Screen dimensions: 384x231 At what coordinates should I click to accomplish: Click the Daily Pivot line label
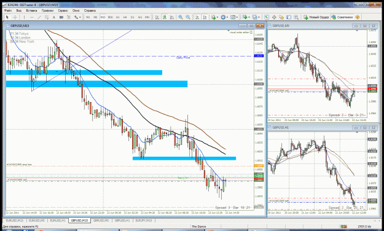183,58
